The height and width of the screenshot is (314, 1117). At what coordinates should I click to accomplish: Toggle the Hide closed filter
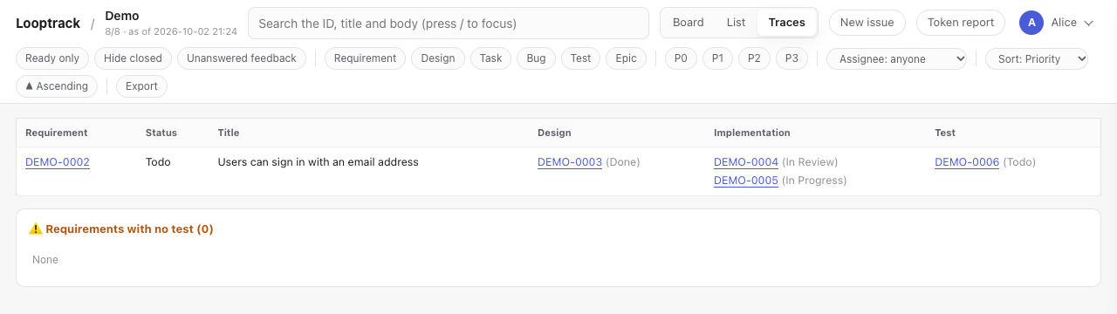(x=133, y=58)
